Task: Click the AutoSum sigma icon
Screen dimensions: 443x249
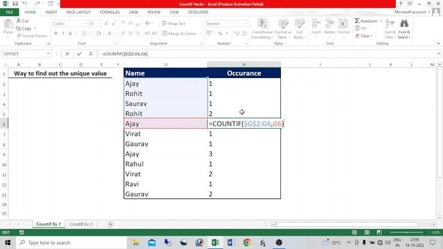Action: (x=357, y=21)
